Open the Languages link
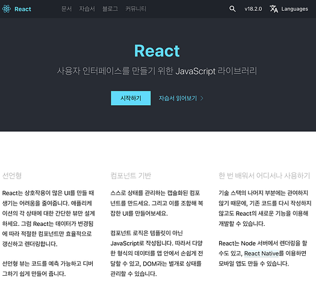The width and height of the screenshot is (316, 295). click(295, 9)
